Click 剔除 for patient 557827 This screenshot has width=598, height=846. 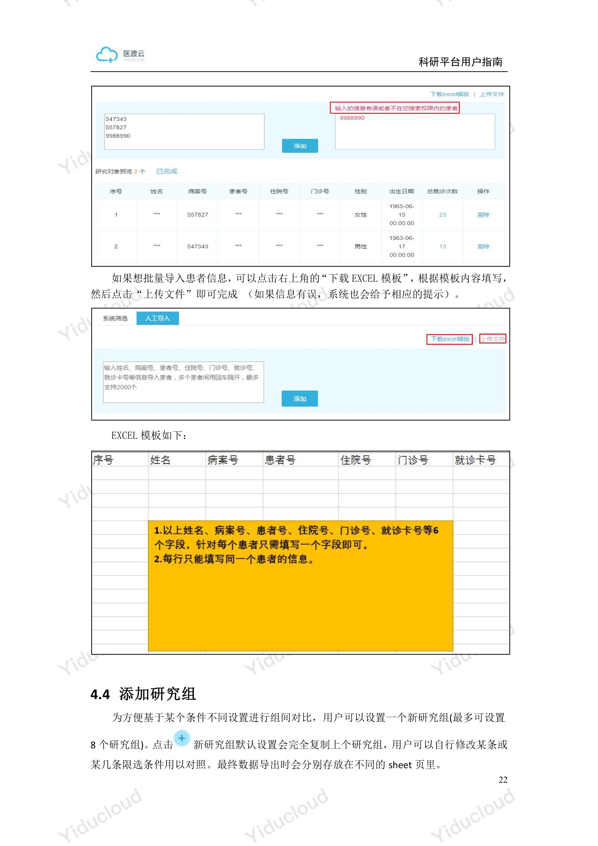483,215
